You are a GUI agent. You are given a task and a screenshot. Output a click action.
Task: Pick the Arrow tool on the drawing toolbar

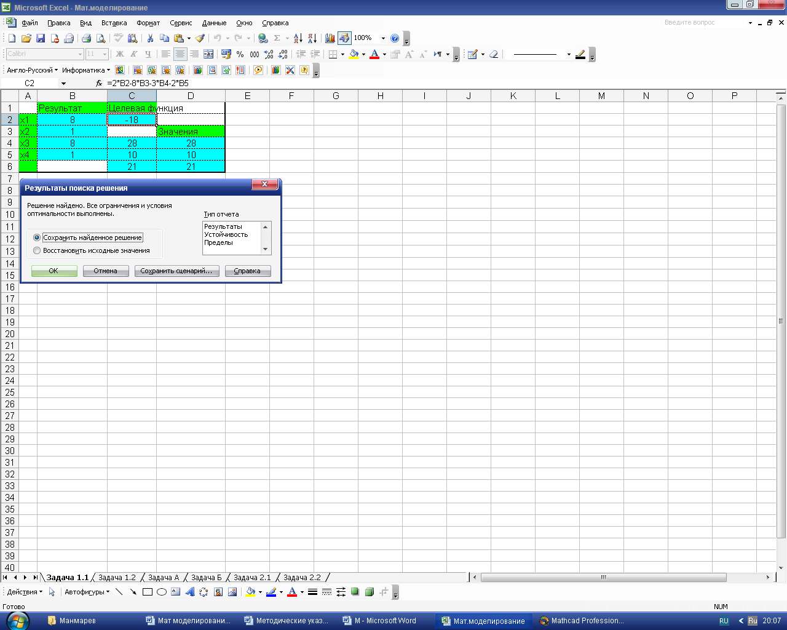133,592
